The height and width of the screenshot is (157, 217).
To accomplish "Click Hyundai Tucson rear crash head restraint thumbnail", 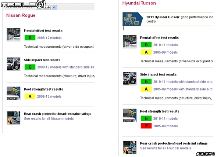I will point(130,147).
